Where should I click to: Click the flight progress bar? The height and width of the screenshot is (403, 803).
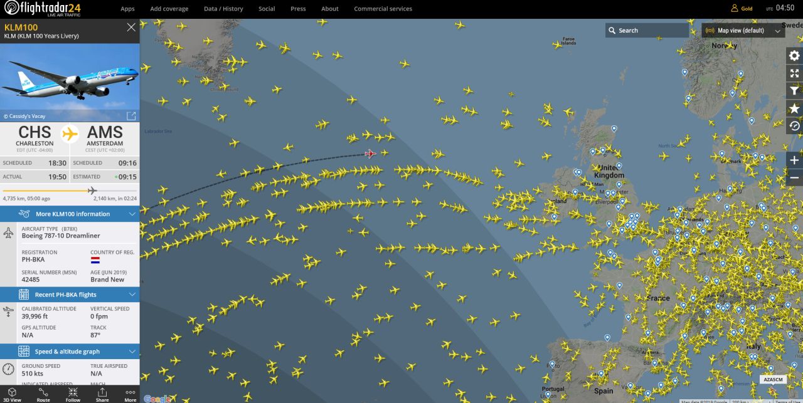coord(70,191)
